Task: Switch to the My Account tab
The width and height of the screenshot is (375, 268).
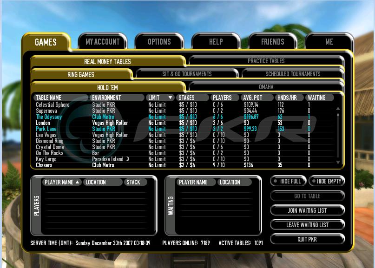Action: tap(102, 42)
